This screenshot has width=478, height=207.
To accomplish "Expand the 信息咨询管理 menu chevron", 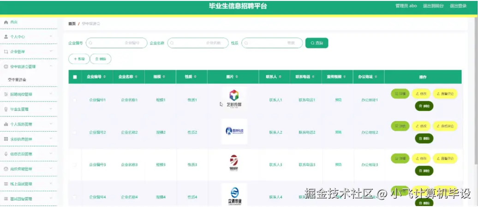I will pos(51,154).
